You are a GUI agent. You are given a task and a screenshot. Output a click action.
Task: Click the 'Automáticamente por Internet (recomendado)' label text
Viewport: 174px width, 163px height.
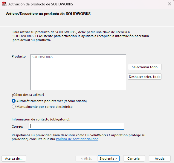point(51,101)
